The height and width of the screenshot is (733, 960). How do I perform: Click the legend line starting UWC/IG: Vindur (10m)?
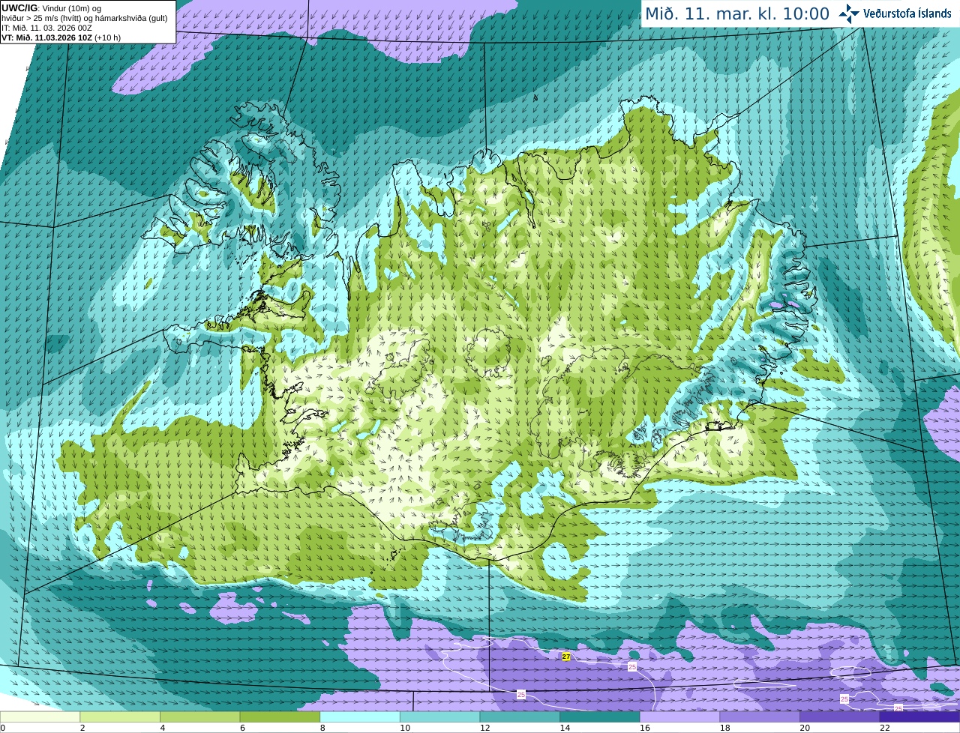point(52,8)
